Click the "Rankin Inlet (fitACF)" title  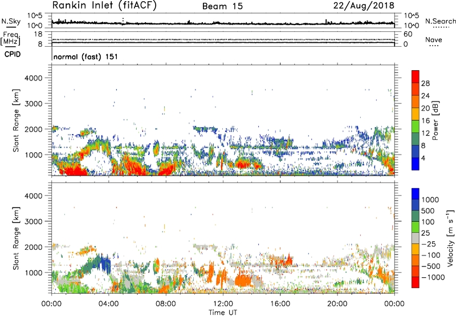coord(104,6)
